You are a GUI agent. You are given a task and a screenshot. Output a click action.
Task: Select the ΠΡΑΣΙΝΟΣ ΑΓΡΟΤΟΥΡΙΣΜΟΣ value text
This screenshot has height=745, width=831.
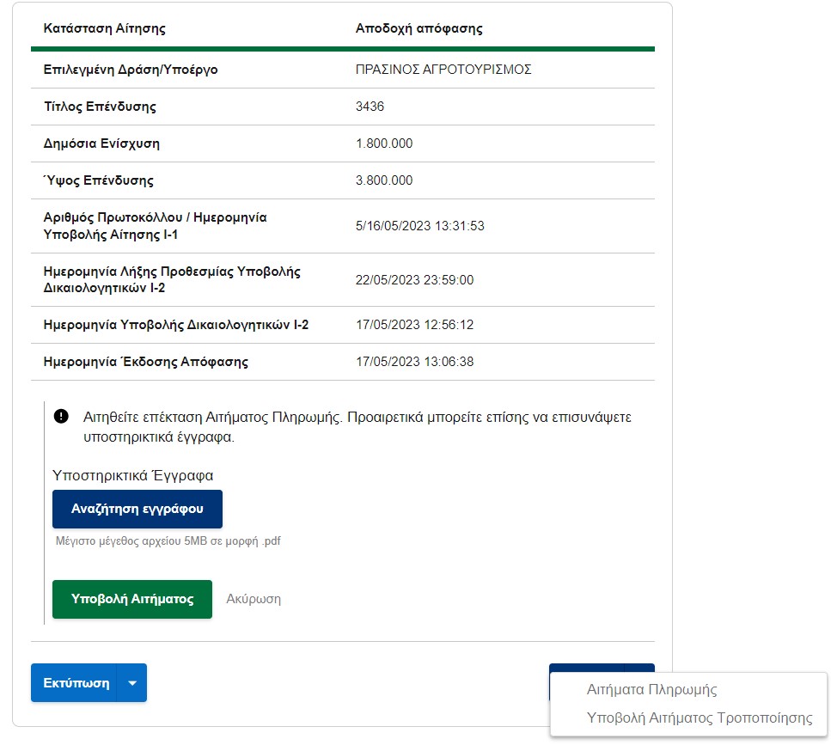point(443,70)
